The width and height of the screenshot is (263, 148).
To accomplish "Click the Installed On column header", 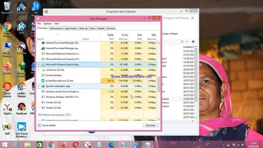I will point(189,47).
